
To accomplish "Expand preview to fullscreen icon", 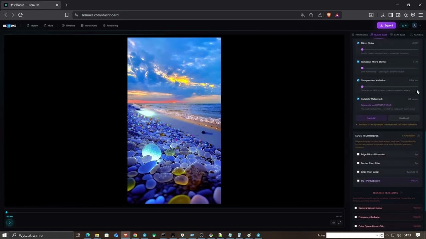I will click(x=340, y=223).
